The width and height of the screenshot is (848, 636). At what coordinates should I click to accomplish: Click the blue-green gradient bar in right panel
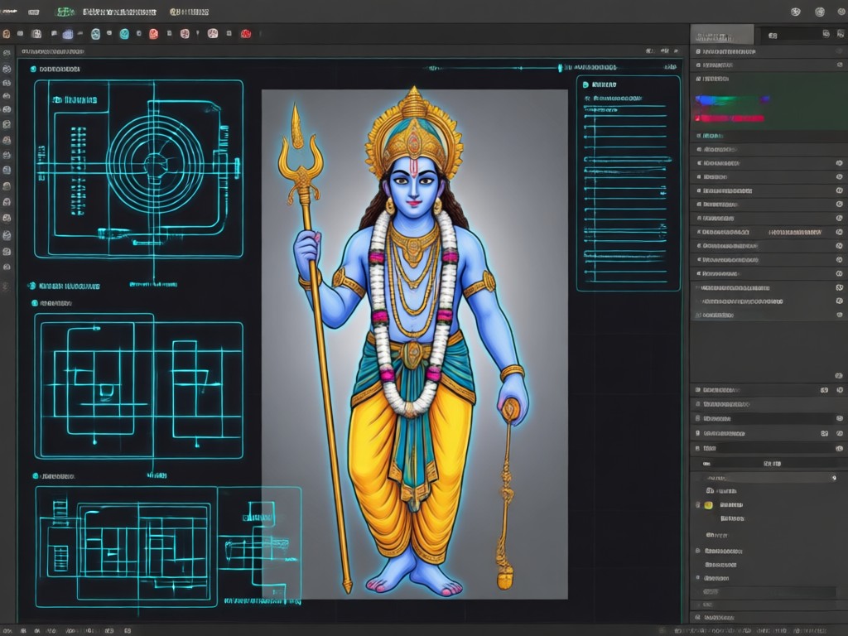click(x=732, y=100)
